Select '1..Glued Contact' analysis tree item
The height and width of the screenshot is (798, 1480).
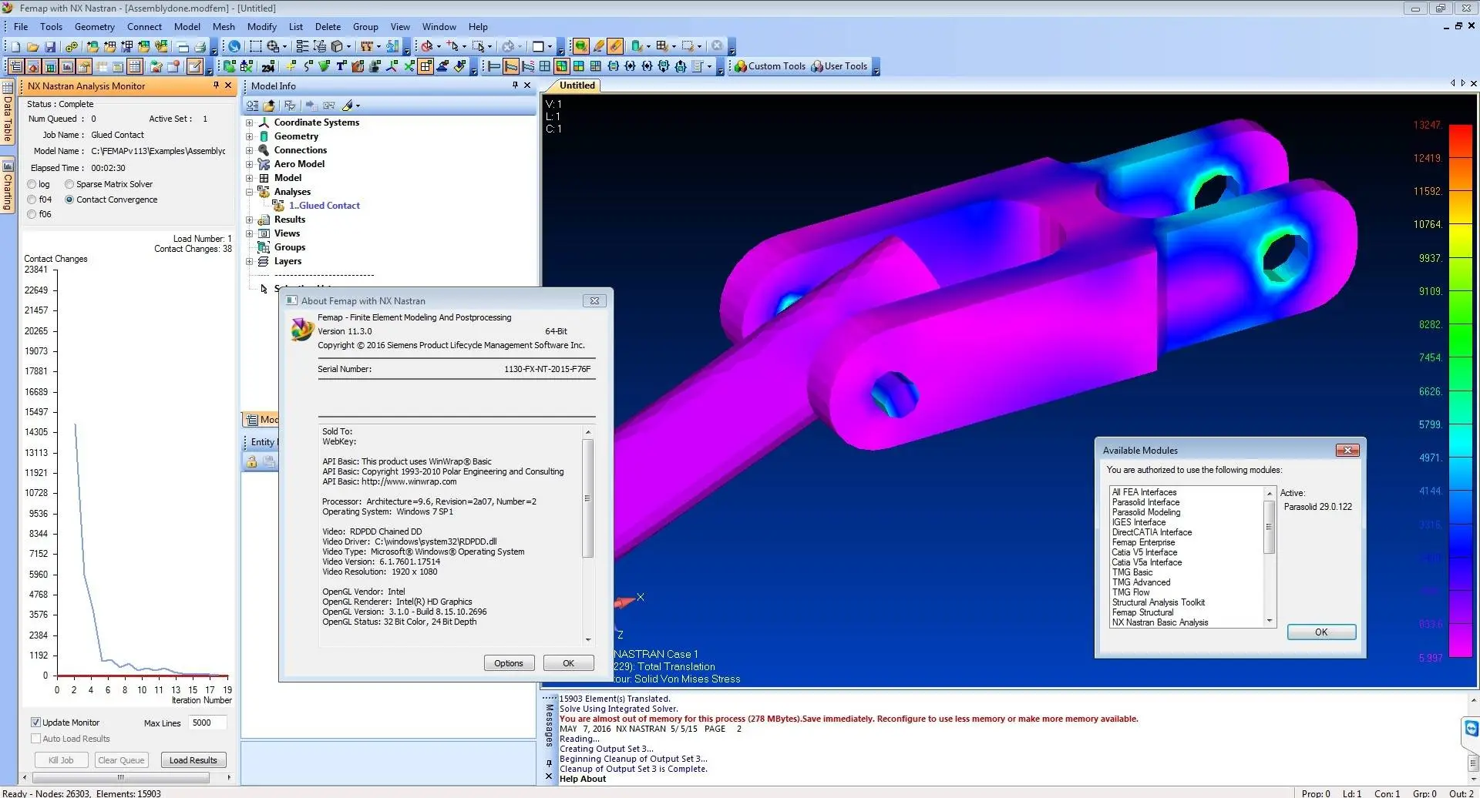tap(324, 206)
